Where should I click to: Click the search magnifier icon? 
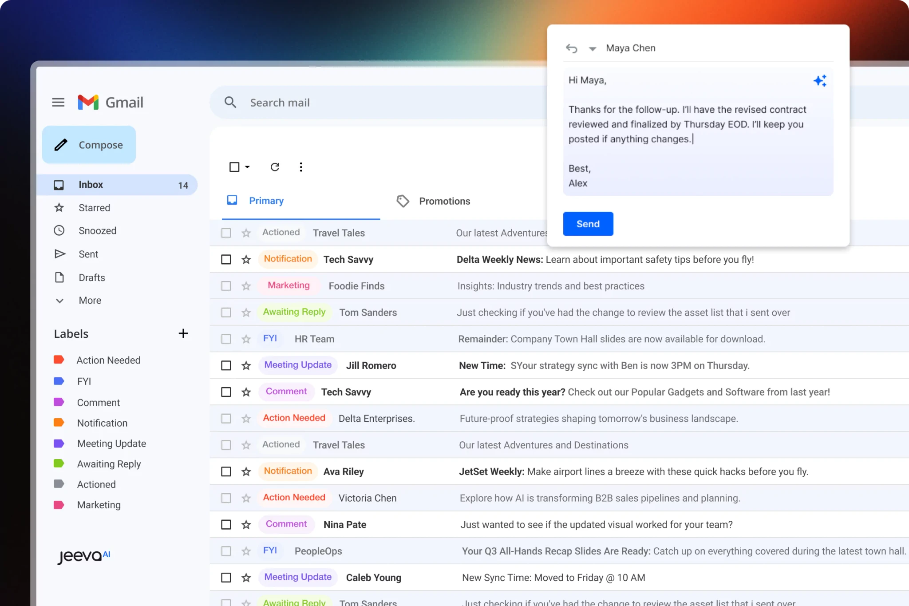[230, 103]
